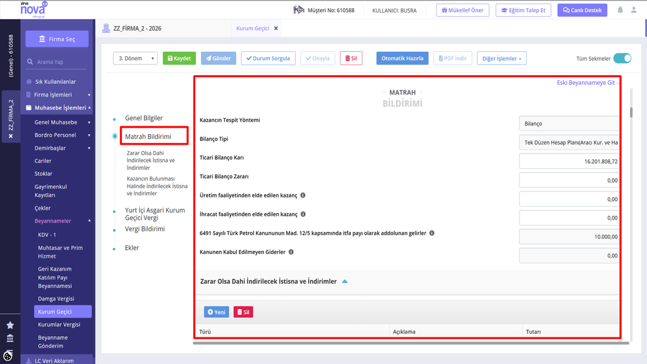Open the Canlı Destek live support
This screenshot has width=647, height=364.
coord(582,10)
